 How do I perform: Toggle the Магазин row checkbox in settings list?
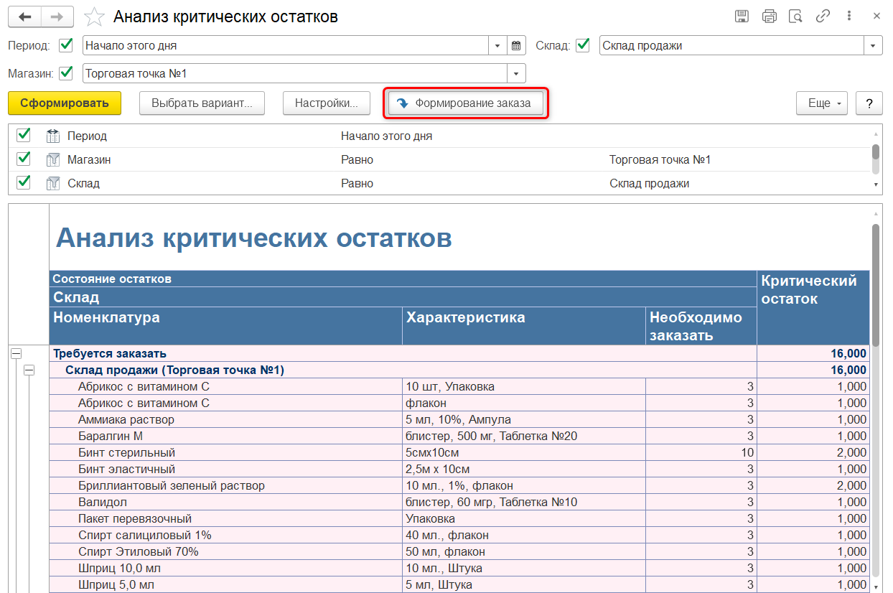pos(24,159)
